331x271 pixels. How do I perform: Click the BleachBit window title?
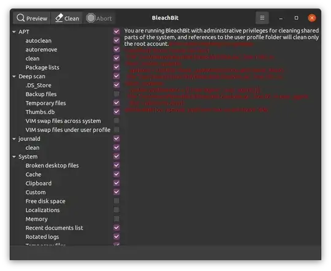tap(165, 18)
